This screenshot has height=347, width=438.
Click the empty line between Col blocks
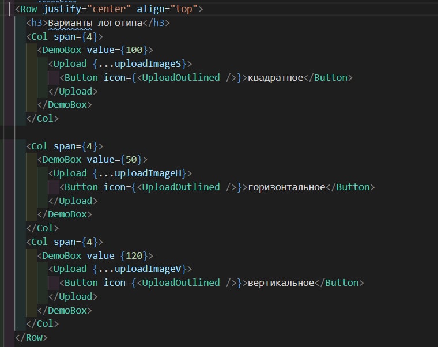pos(219,132)
